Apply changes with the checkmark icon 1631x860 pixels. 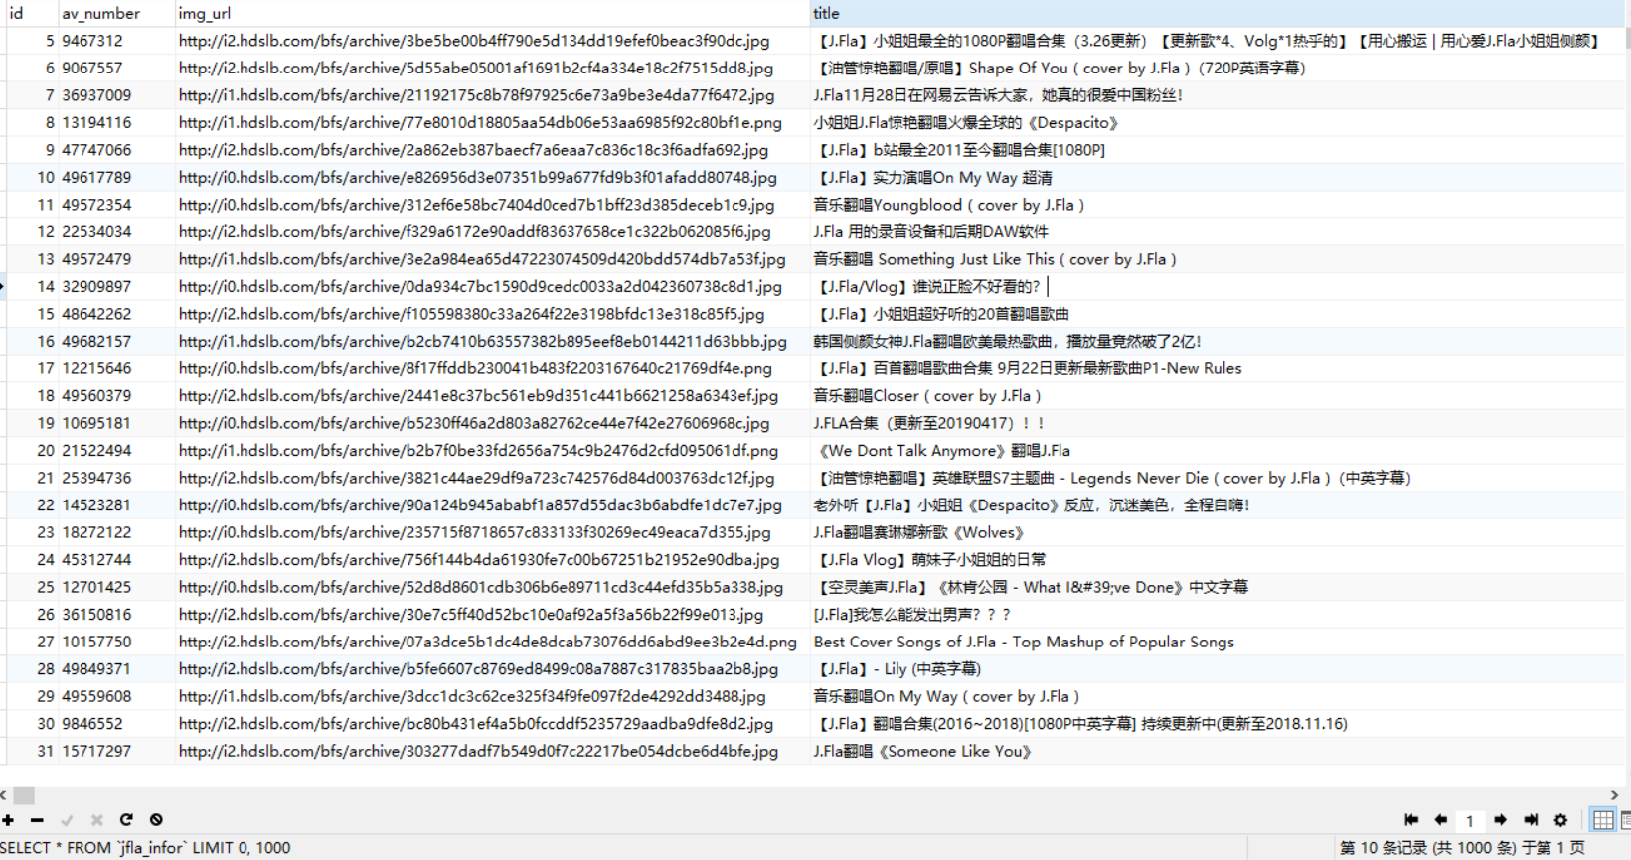(67, 820)
